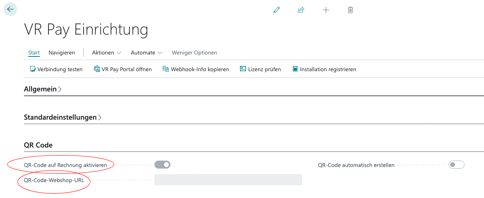Click Weniger Optionen link

pos(194,52)
